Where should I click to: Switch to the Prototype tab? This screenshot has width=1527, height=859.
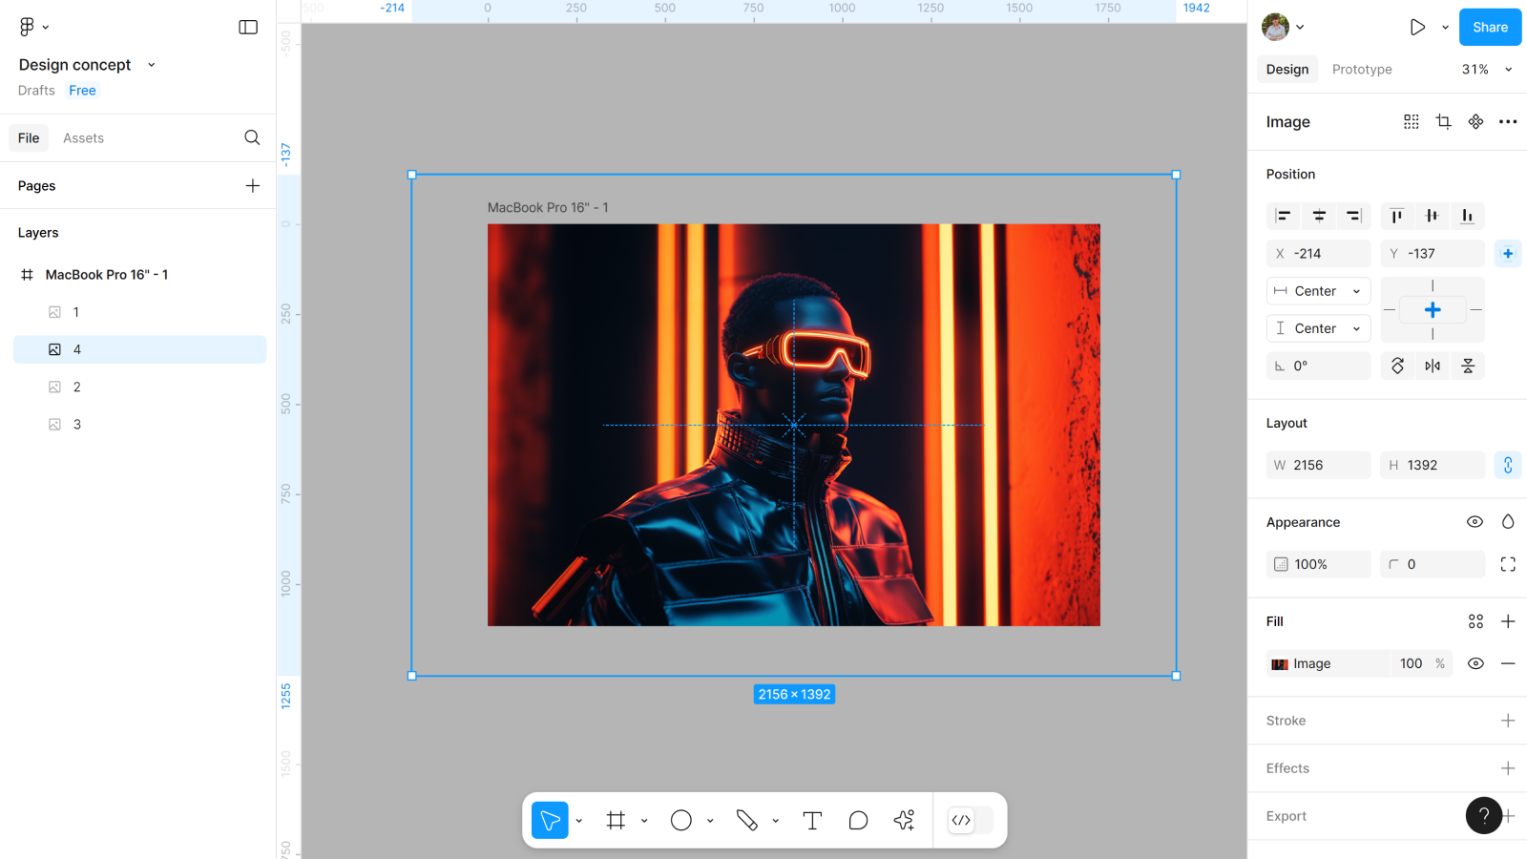[1362, 70]
